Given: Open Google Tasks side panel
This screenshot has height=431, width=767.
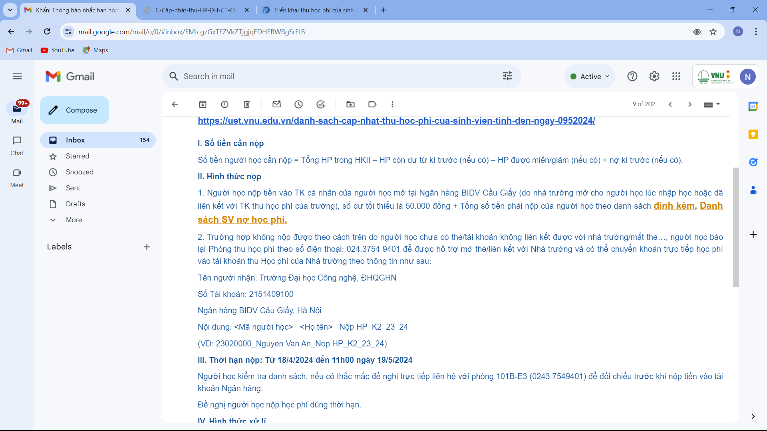Looking at the screenshot, I should click(753, 162).
